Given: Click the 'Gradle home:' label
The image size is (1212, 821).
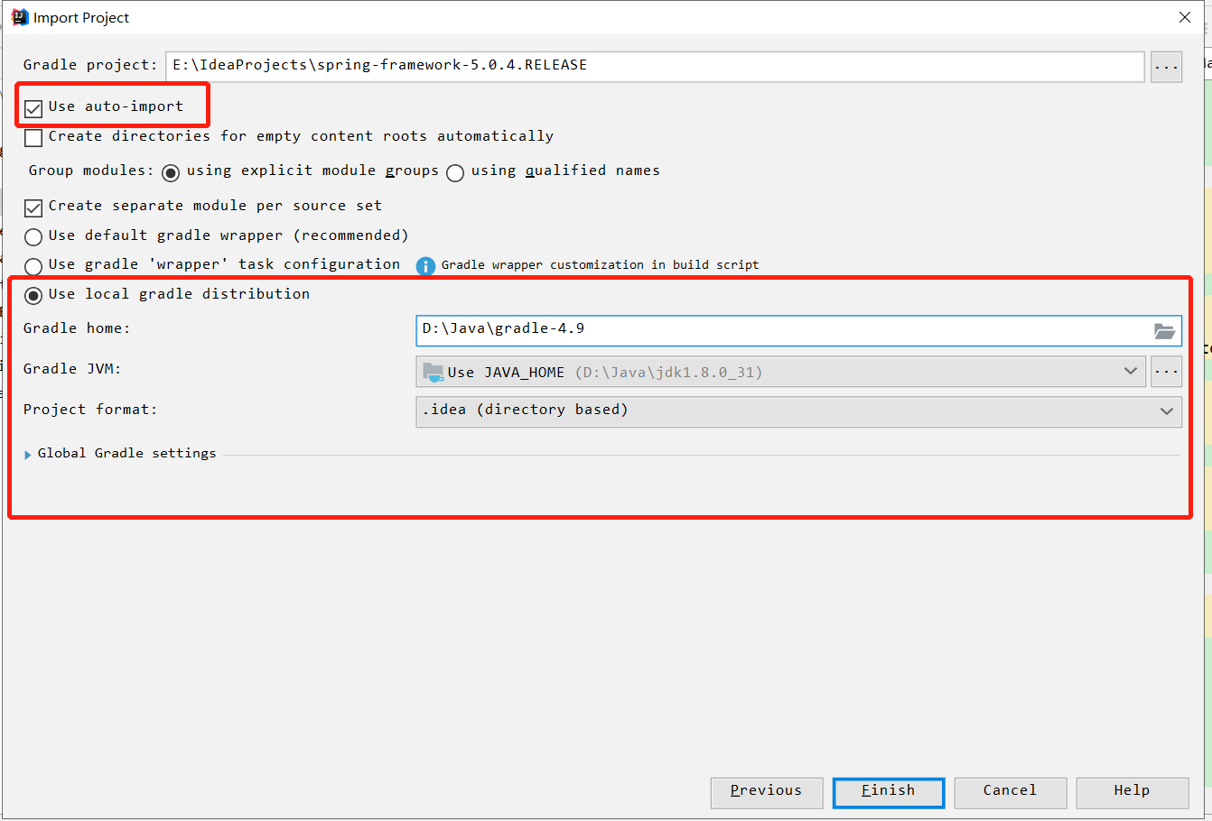Looking at the screenshot, I should pyautogui.click(x=77, y=328).
